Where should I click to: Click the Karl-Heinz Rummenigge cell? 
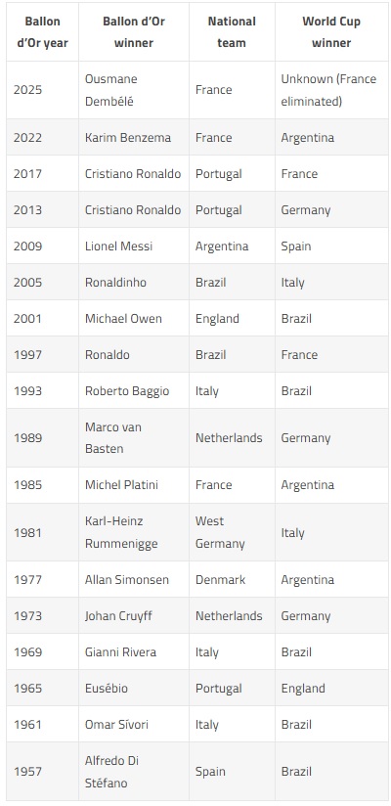click(x=134, y=532)
